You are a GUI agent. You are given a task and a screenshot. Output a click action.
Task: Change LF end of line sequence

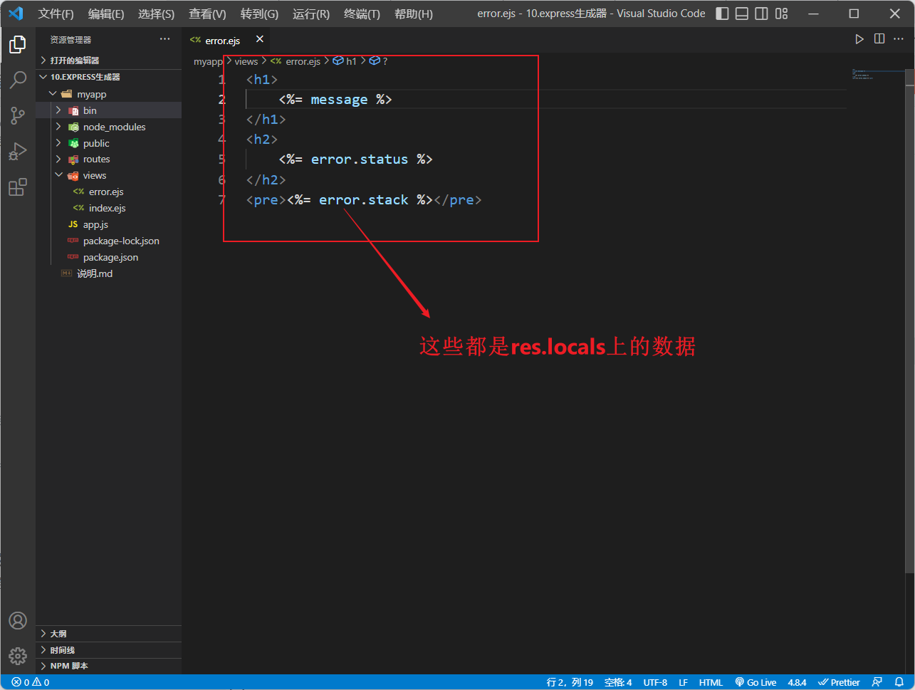click(x=683, y=682)
